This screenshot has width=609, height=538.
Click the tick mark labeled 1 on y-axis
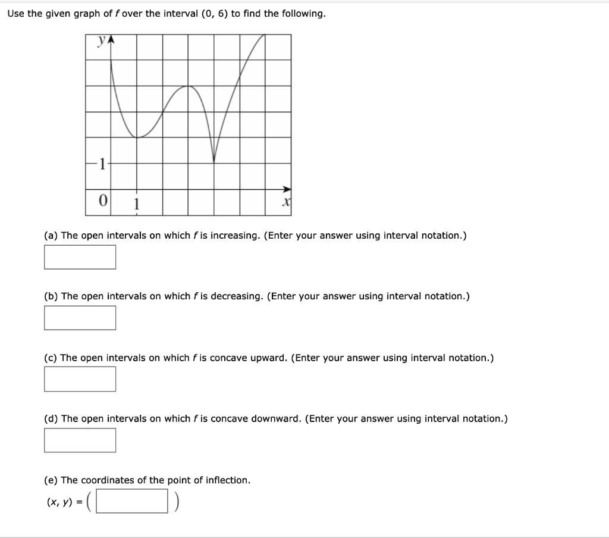click(x=101, y=162)
